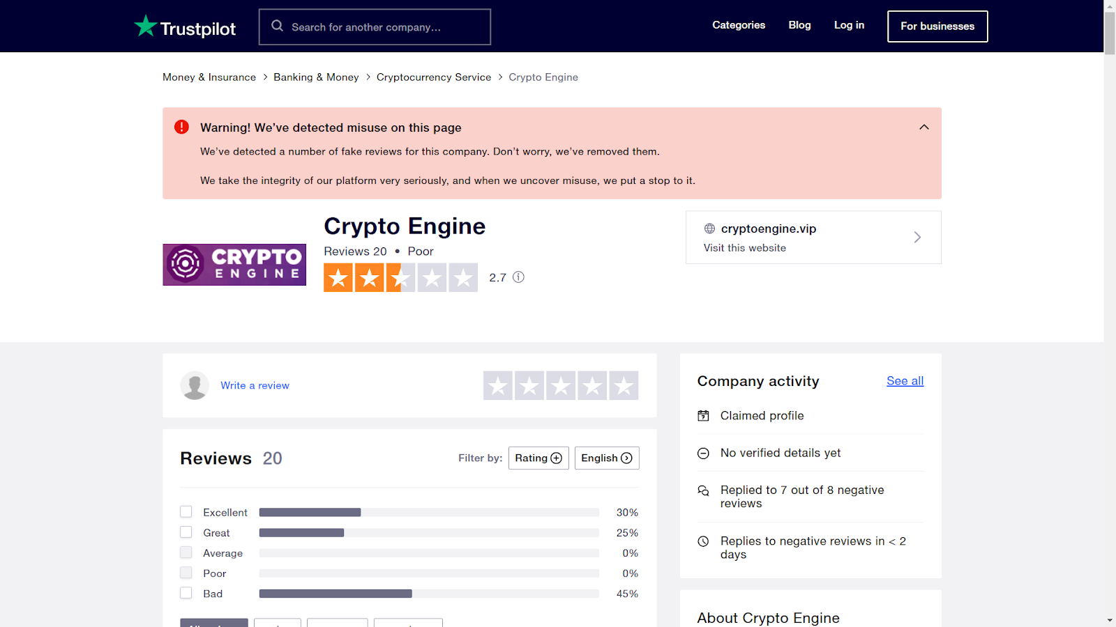Select fifth star in Write a review
The width and height of the screenshot is (1116, 627).
624,385
